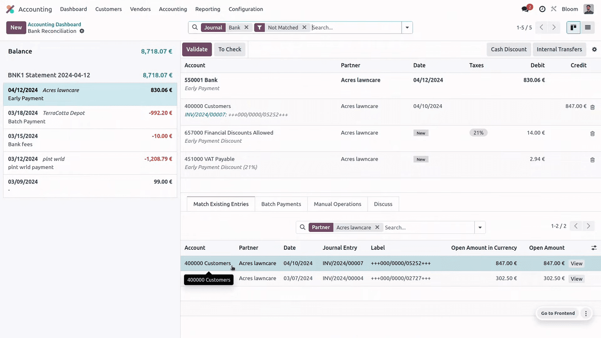Switch to Manual Operations tab
Viewport: 601px width, 338px height.
(337, 204)
